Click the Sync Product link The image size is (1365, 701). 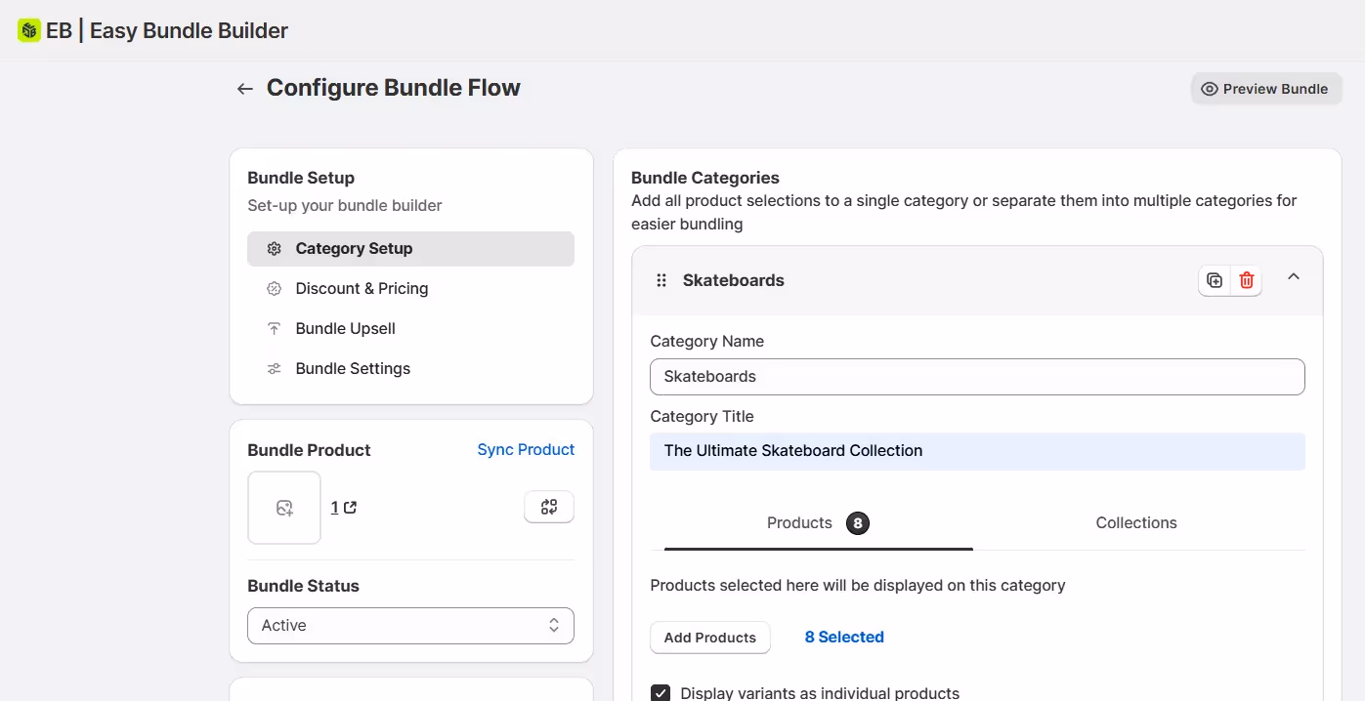[526, 449]
